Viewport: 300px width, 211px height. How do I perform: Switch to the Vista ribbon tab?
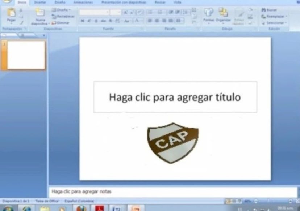click(178, 2)
